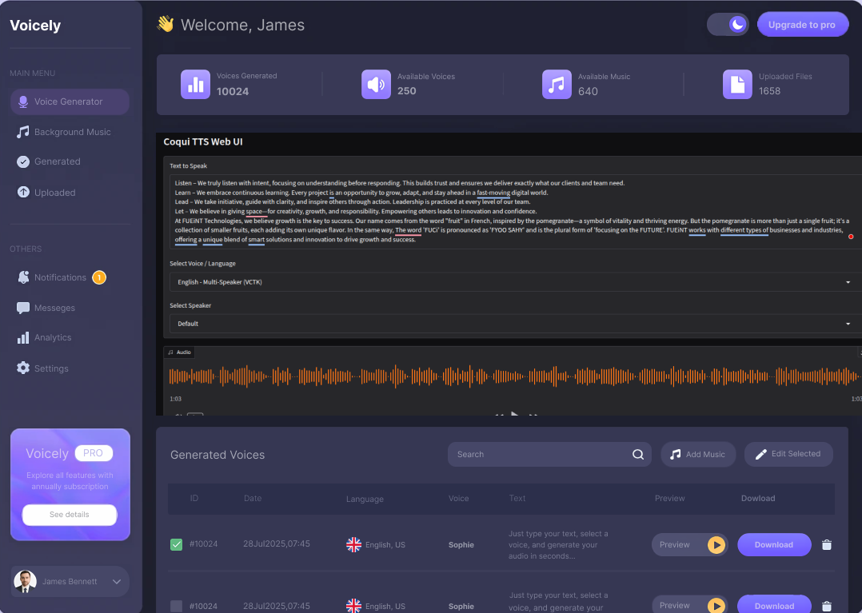Click the orange audio waveform
This screenshot has width=862, height=613.
pyautogui.click(x=512, y=376)
